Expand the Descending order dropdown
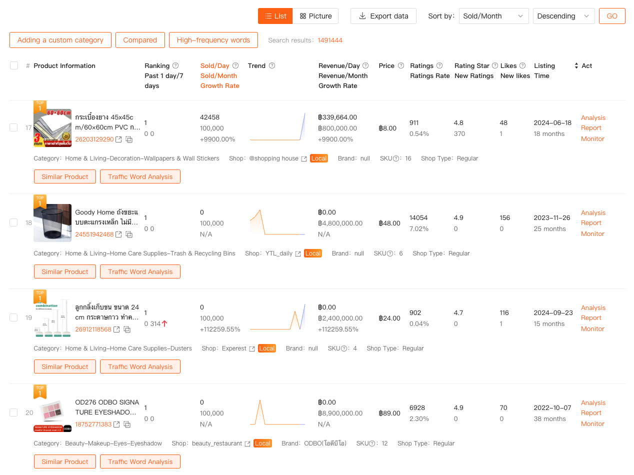The image size is (634, 475). click(563, 16)
